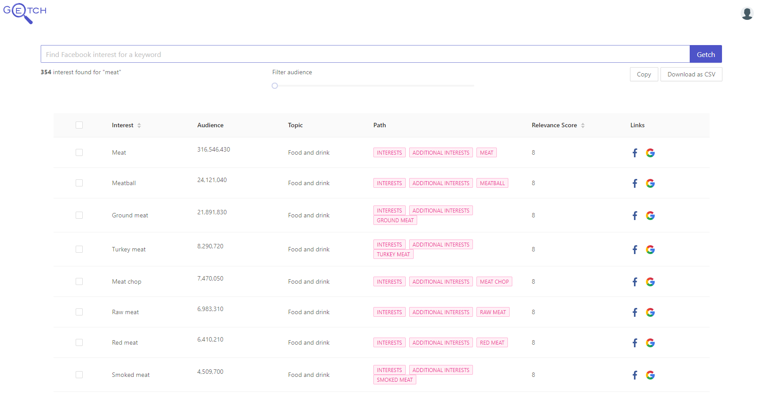Click the Getch magnifier logo
768x395 pixels.
25,13
